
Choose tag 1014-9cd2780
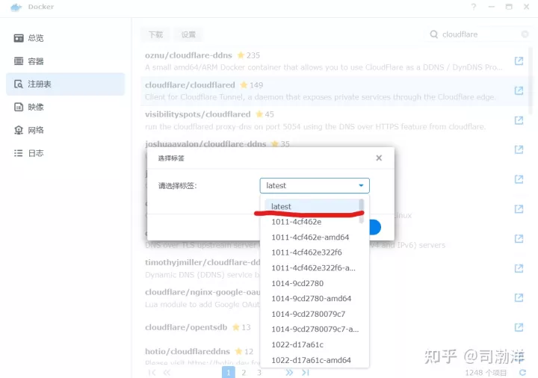pos(312,283)
